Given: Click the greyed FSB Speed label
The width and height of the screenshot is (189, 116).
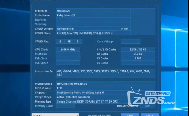Looking at the screenshot, I should point(41,63).
